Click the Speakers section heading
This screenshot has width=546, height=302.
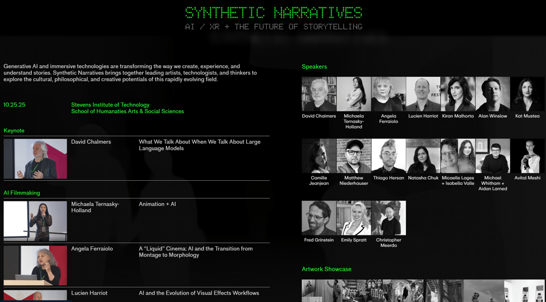point(314,67)
